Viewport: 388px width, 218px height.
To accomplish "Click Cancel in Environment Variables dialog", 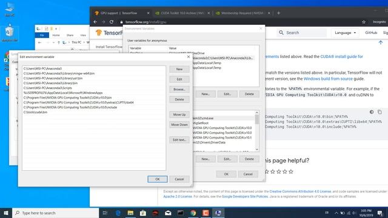I will point(248,174).
